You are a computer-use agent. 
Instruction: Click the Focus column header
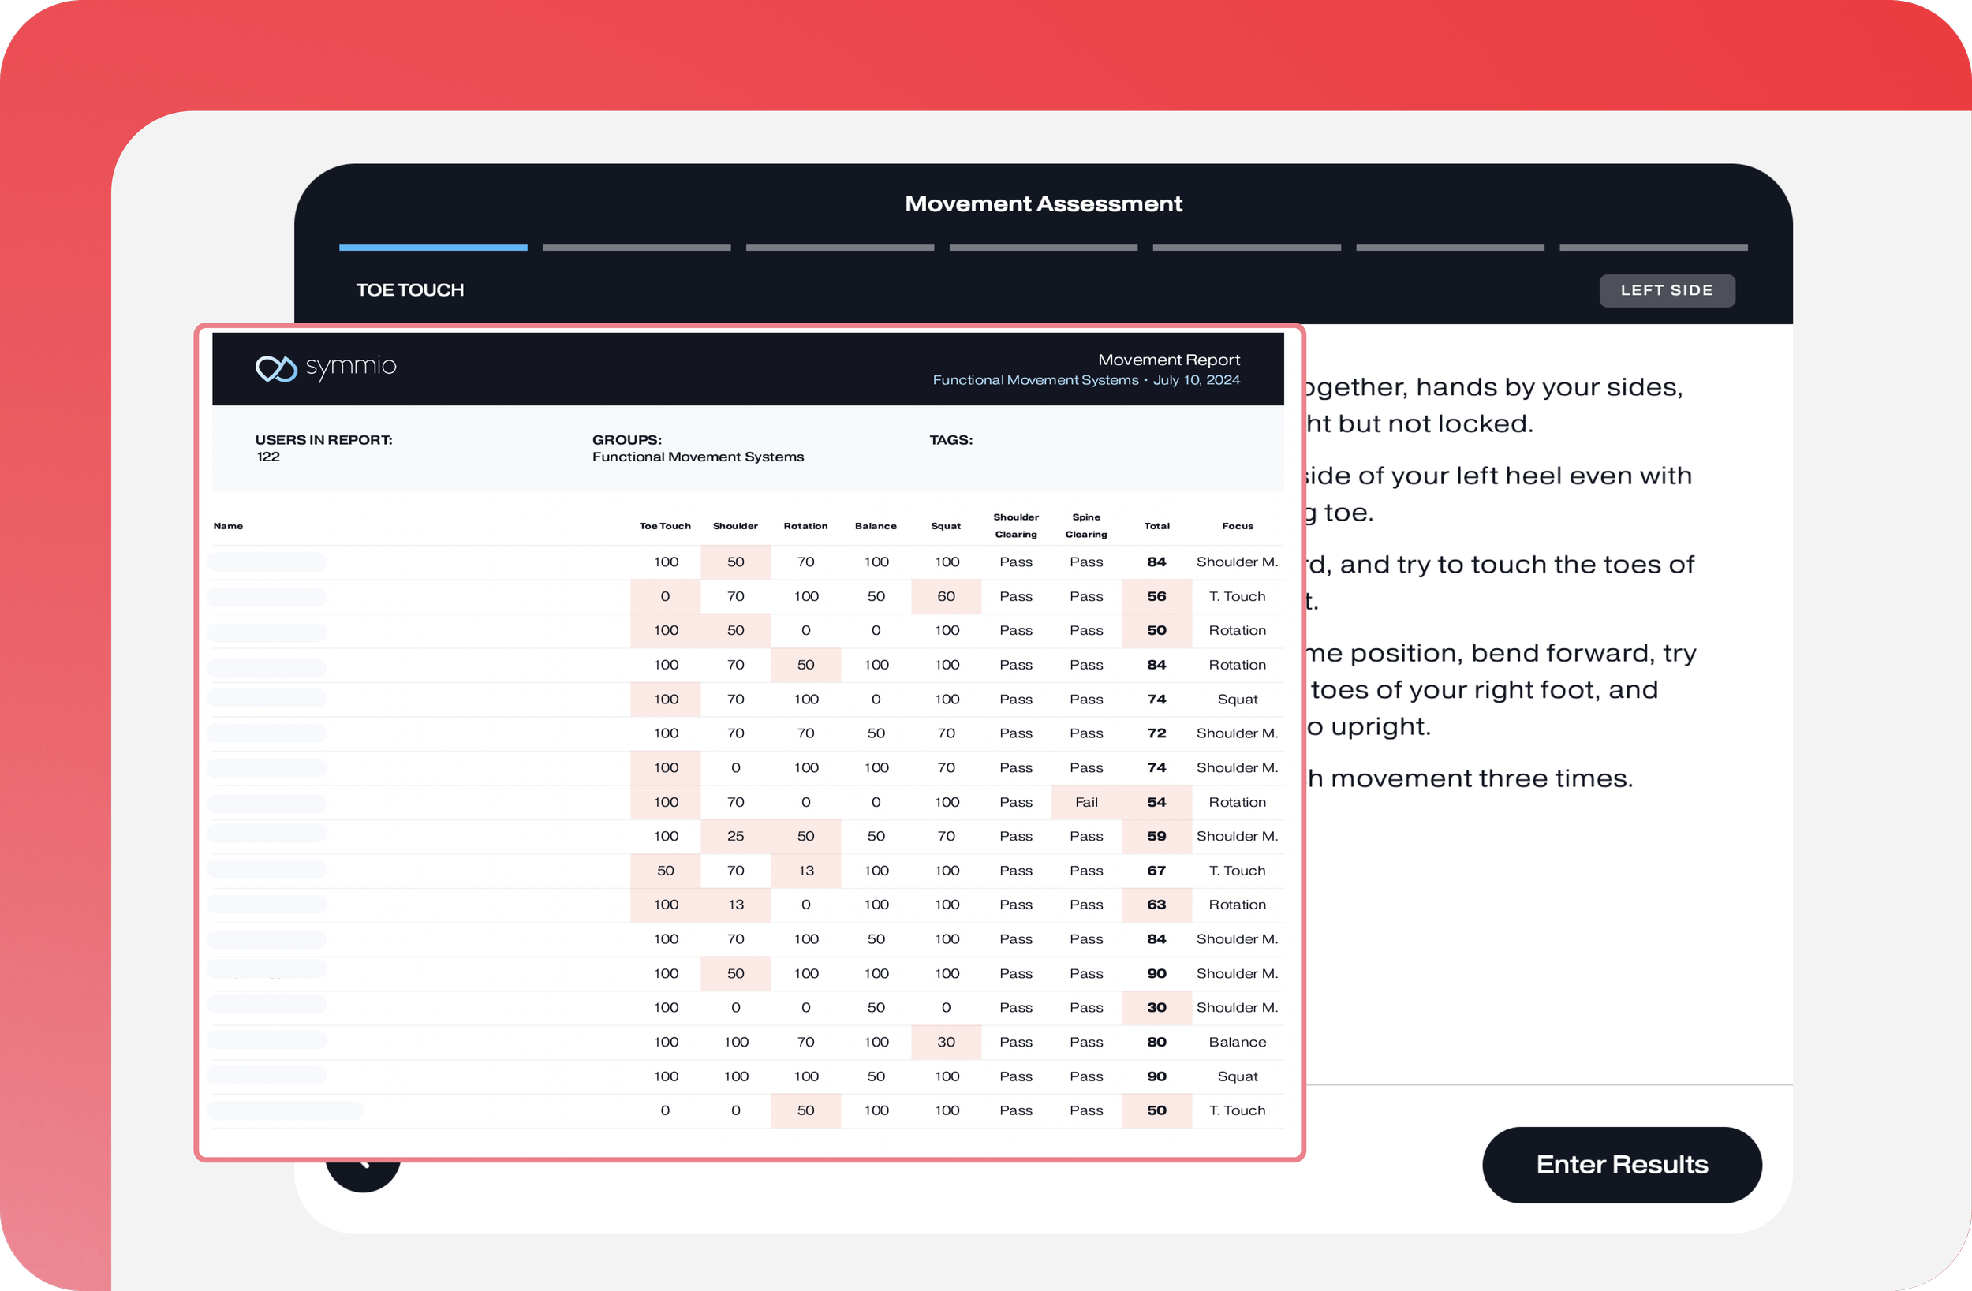[x=1237, y=526]
